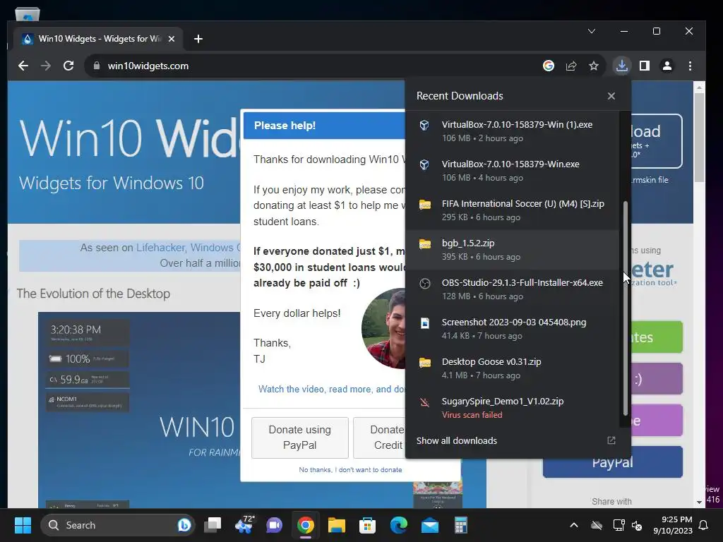Click SugarySpire_Demo1_V1.02.zip failed download

click(513, 408)
